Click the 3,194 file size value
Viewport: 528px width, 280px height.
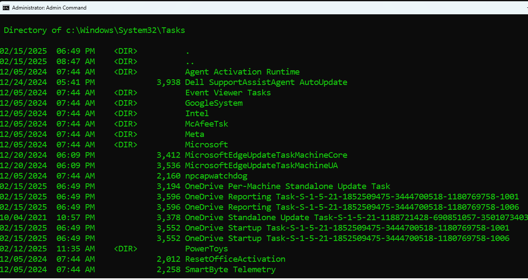(x=168, y=186)
